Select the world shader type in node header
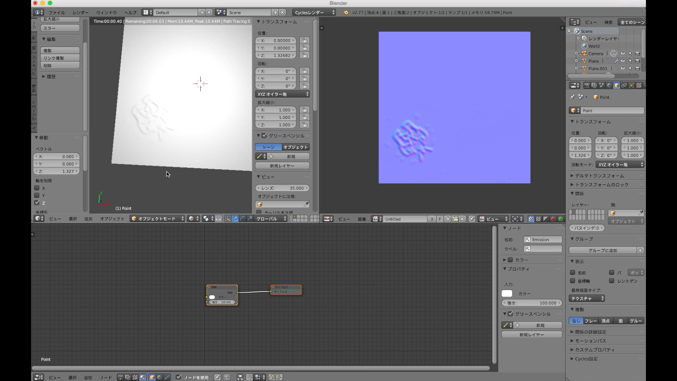Viewport: 677px width, 381px height. point(159,377)
